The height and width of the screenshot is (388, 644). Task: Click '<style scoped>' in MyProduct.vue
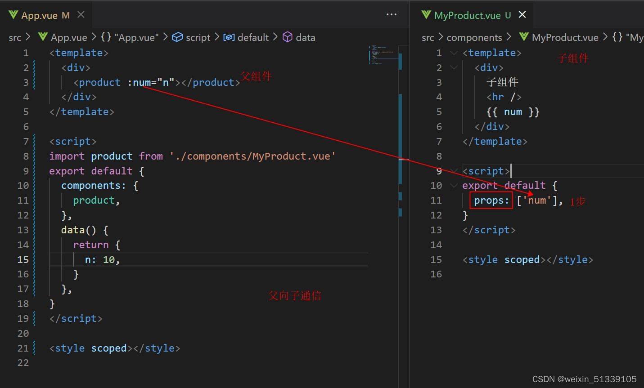pos(504,259)
